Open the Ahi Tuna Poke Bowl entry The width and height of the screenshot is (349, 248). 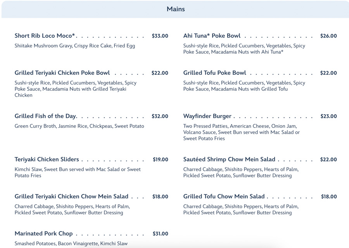212,36
